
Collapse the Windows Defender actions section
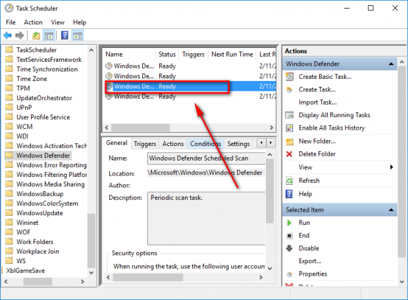pos(391,64)
